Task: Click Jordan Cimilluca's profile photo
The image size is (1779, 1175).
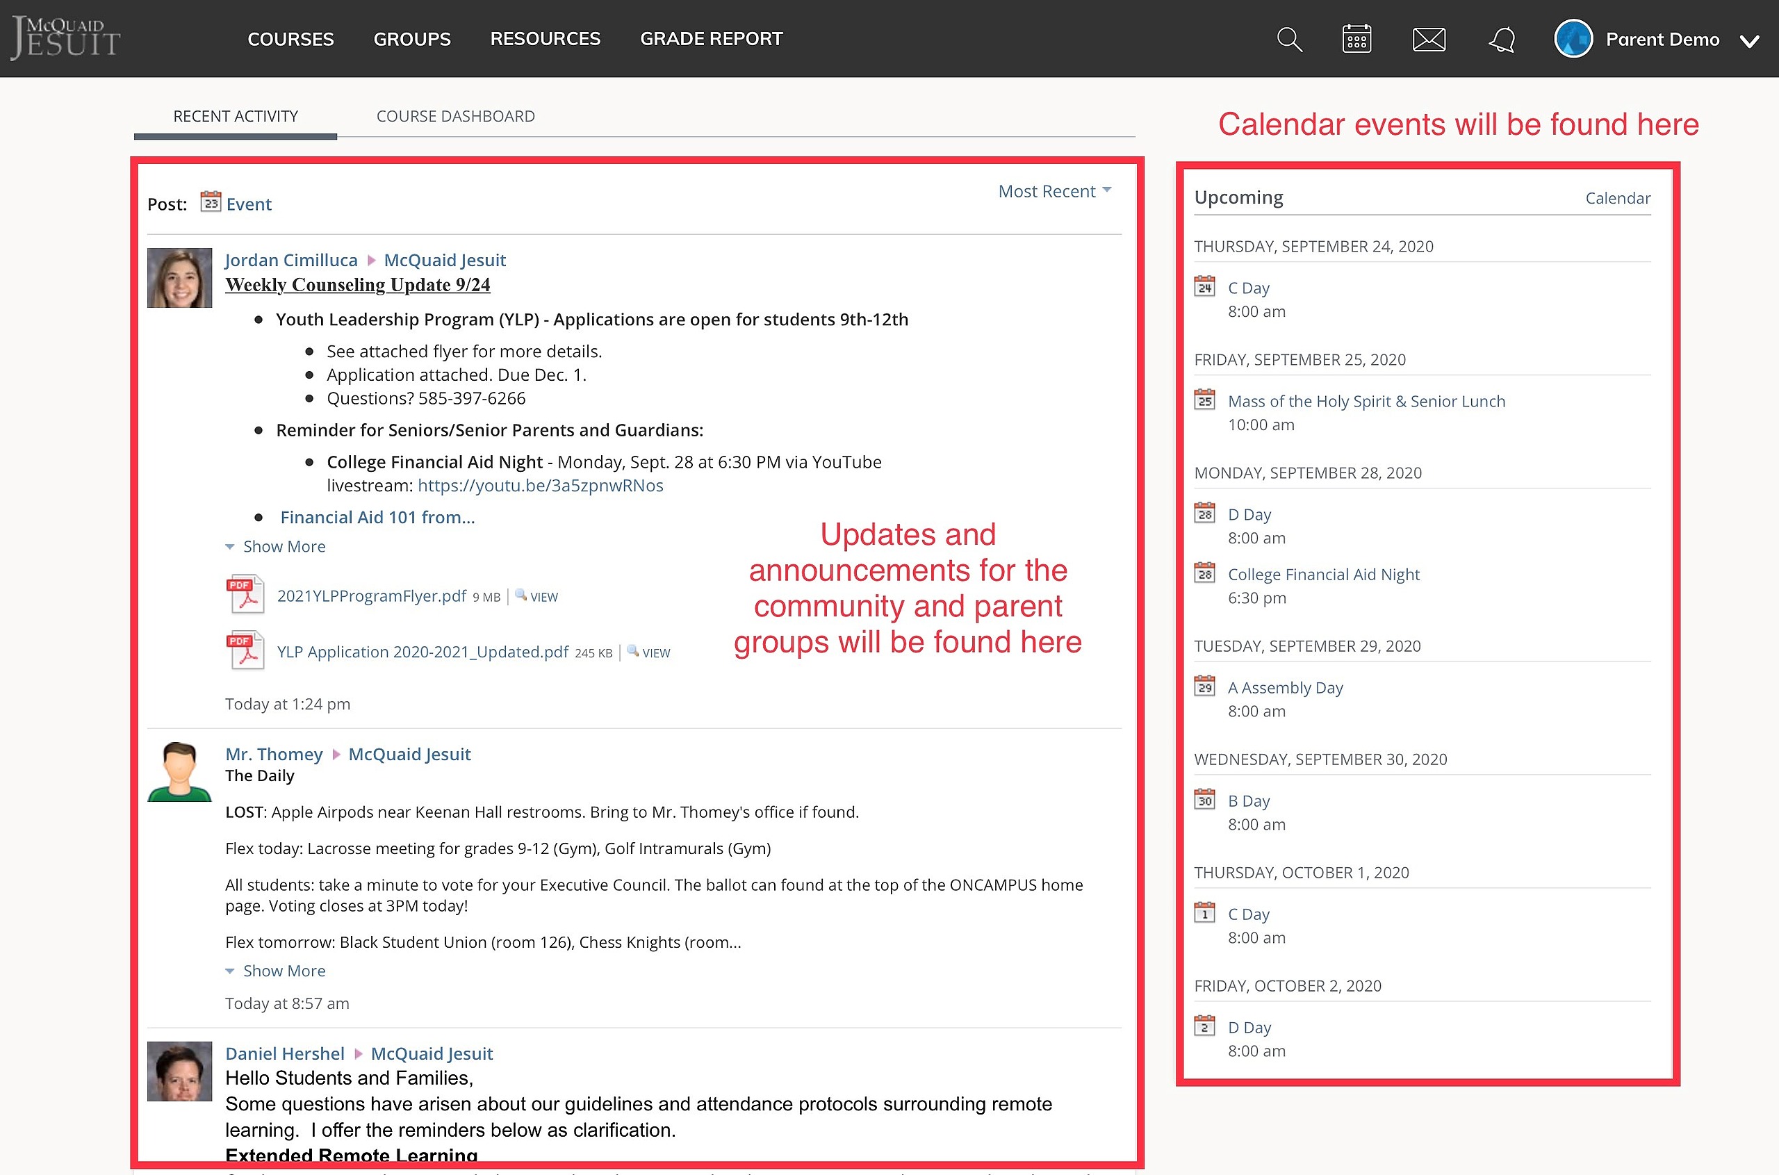Action: point(180,278)
